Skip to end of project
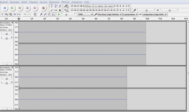This screenshot has height=112, width=189. coord(35,8)
